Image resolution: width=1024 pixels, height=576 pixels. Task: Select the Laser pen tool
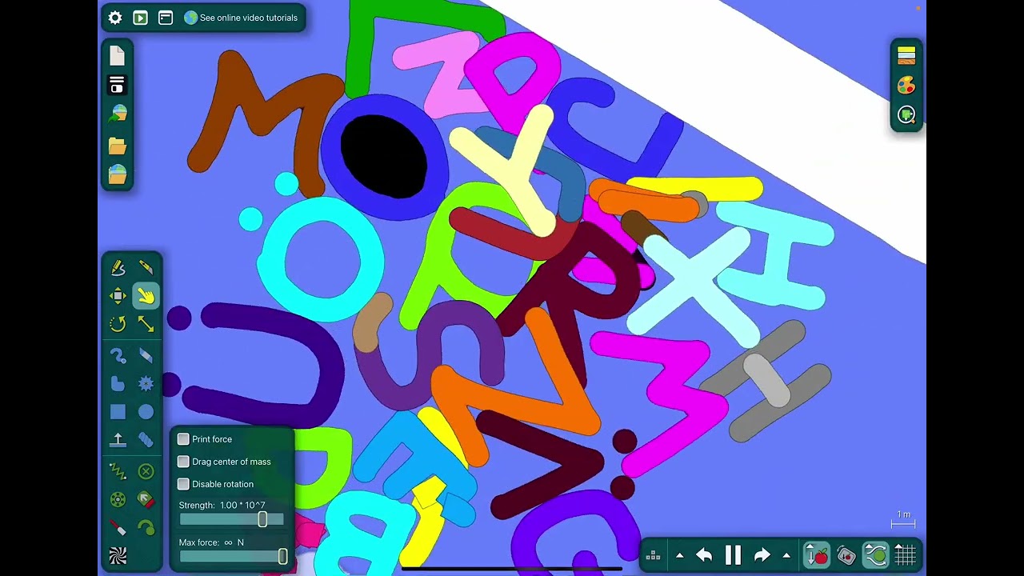coord(118,528)
